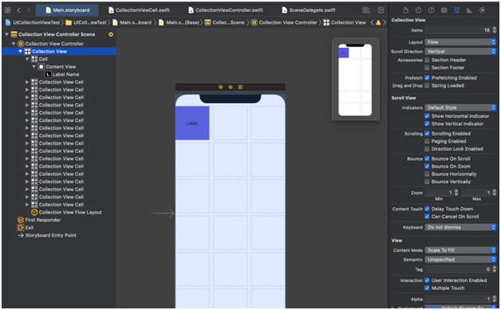Click the scene warning indicator in outline

click(111, 34)
